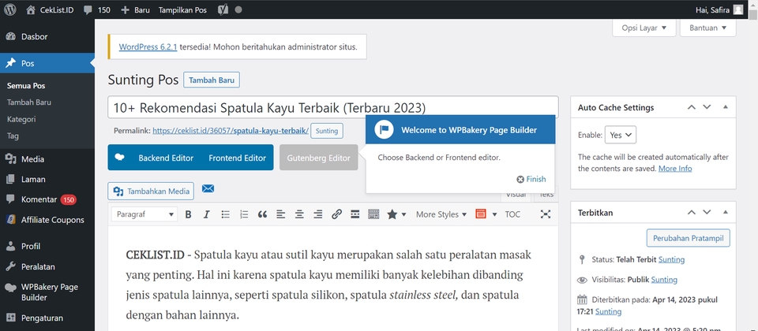
Task: Enter distraction-free fullscreen mode
Action: [546, 214]
